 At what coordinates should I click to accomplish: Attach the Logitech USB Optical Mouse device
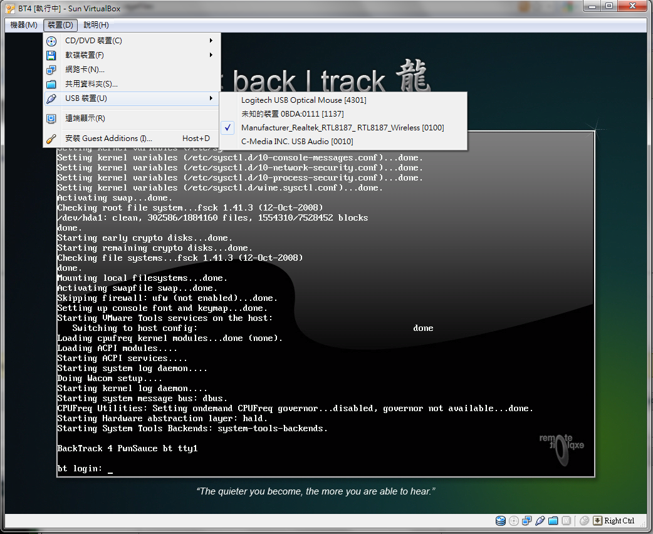[x=343, y=100]
